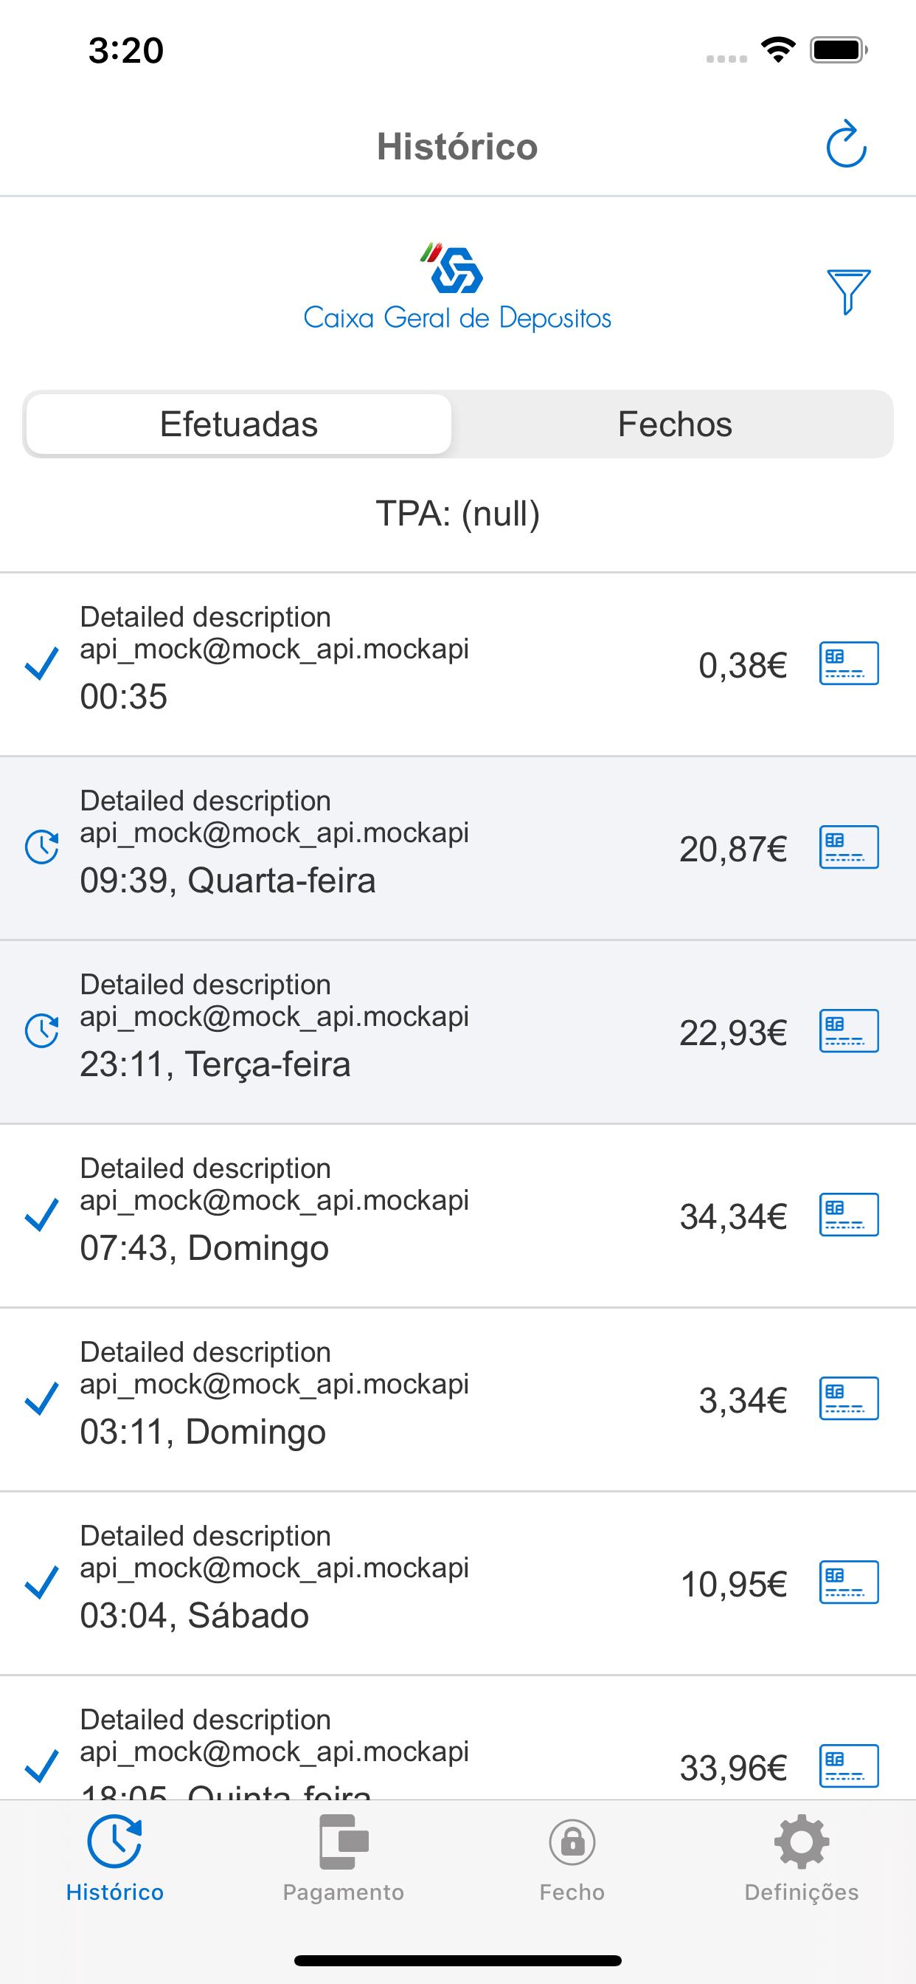This screenshot has width=916, height=1984.
Task: Open receipt icon for the 20,87€ transaction
Action: 848,847
